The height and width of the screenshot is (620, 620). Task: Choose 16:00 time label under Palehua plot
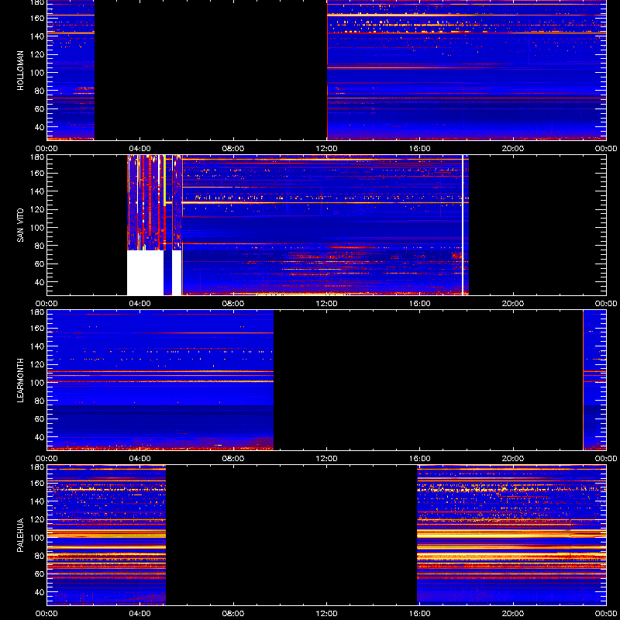click(420, 614)
